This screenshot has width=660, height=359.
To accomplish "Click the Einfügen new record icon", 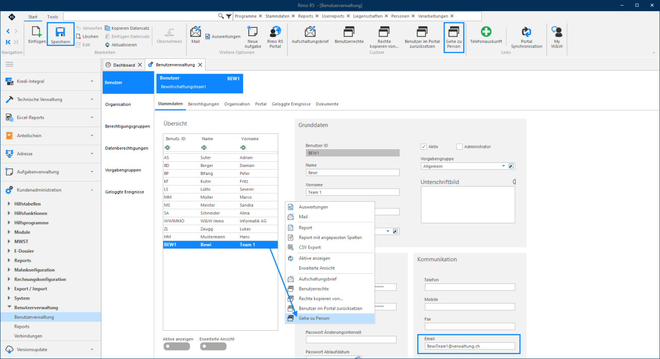I will pos(37,35).
